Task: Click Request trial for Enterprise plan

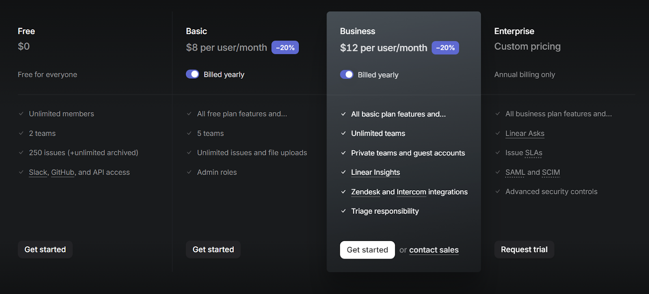Action: coord(524,249)
